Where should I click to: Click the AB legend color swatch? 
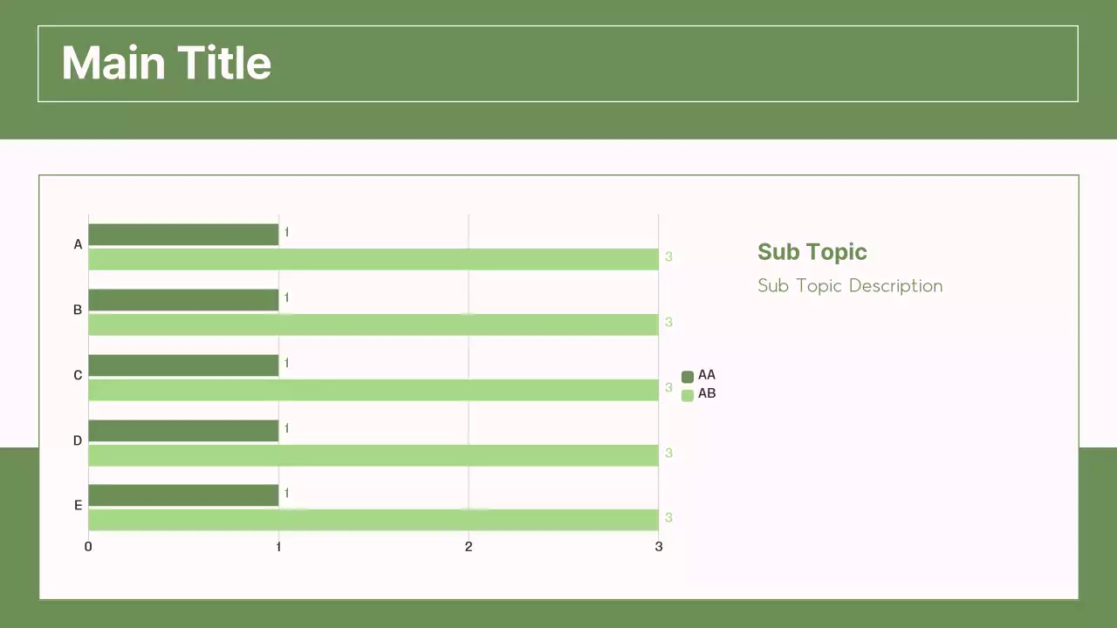[687, 395]
